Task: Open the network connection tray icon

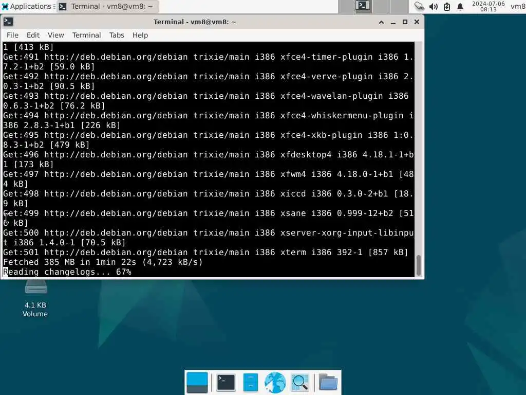Action: click(x=419, y=6)
